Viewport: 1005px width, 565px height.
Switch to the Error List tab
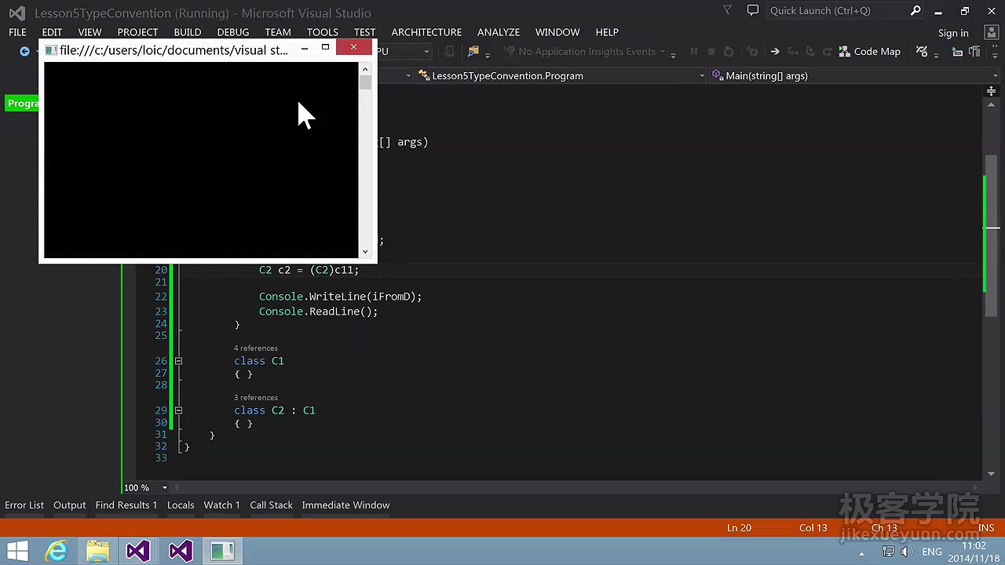[x=24, y=505]
